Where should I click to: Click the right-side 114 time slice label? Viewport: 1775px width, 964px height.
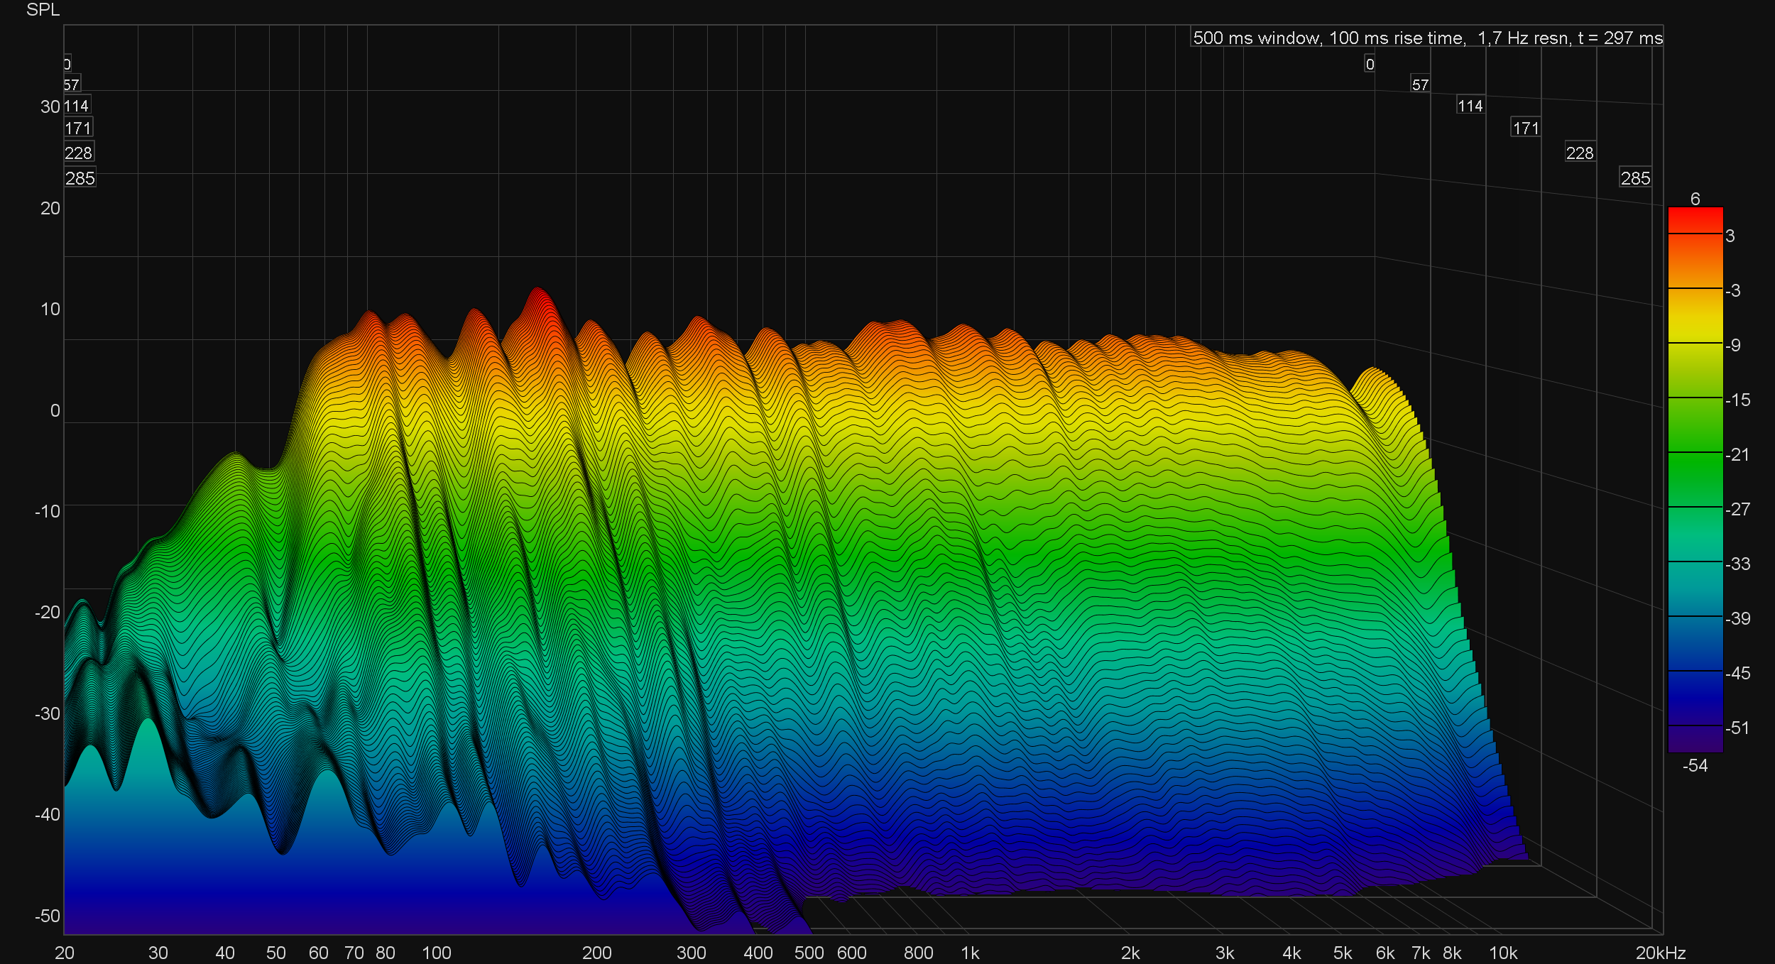pos(1470,106)
